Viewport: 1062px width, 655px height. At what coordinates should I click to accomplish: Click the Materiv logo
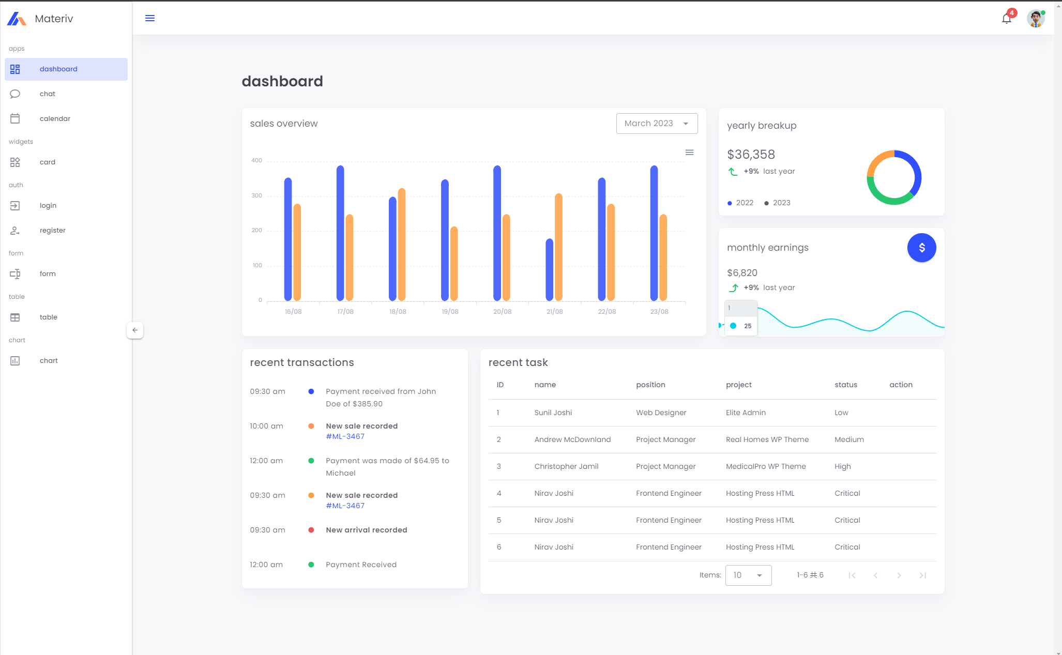[x=17, y=19]
